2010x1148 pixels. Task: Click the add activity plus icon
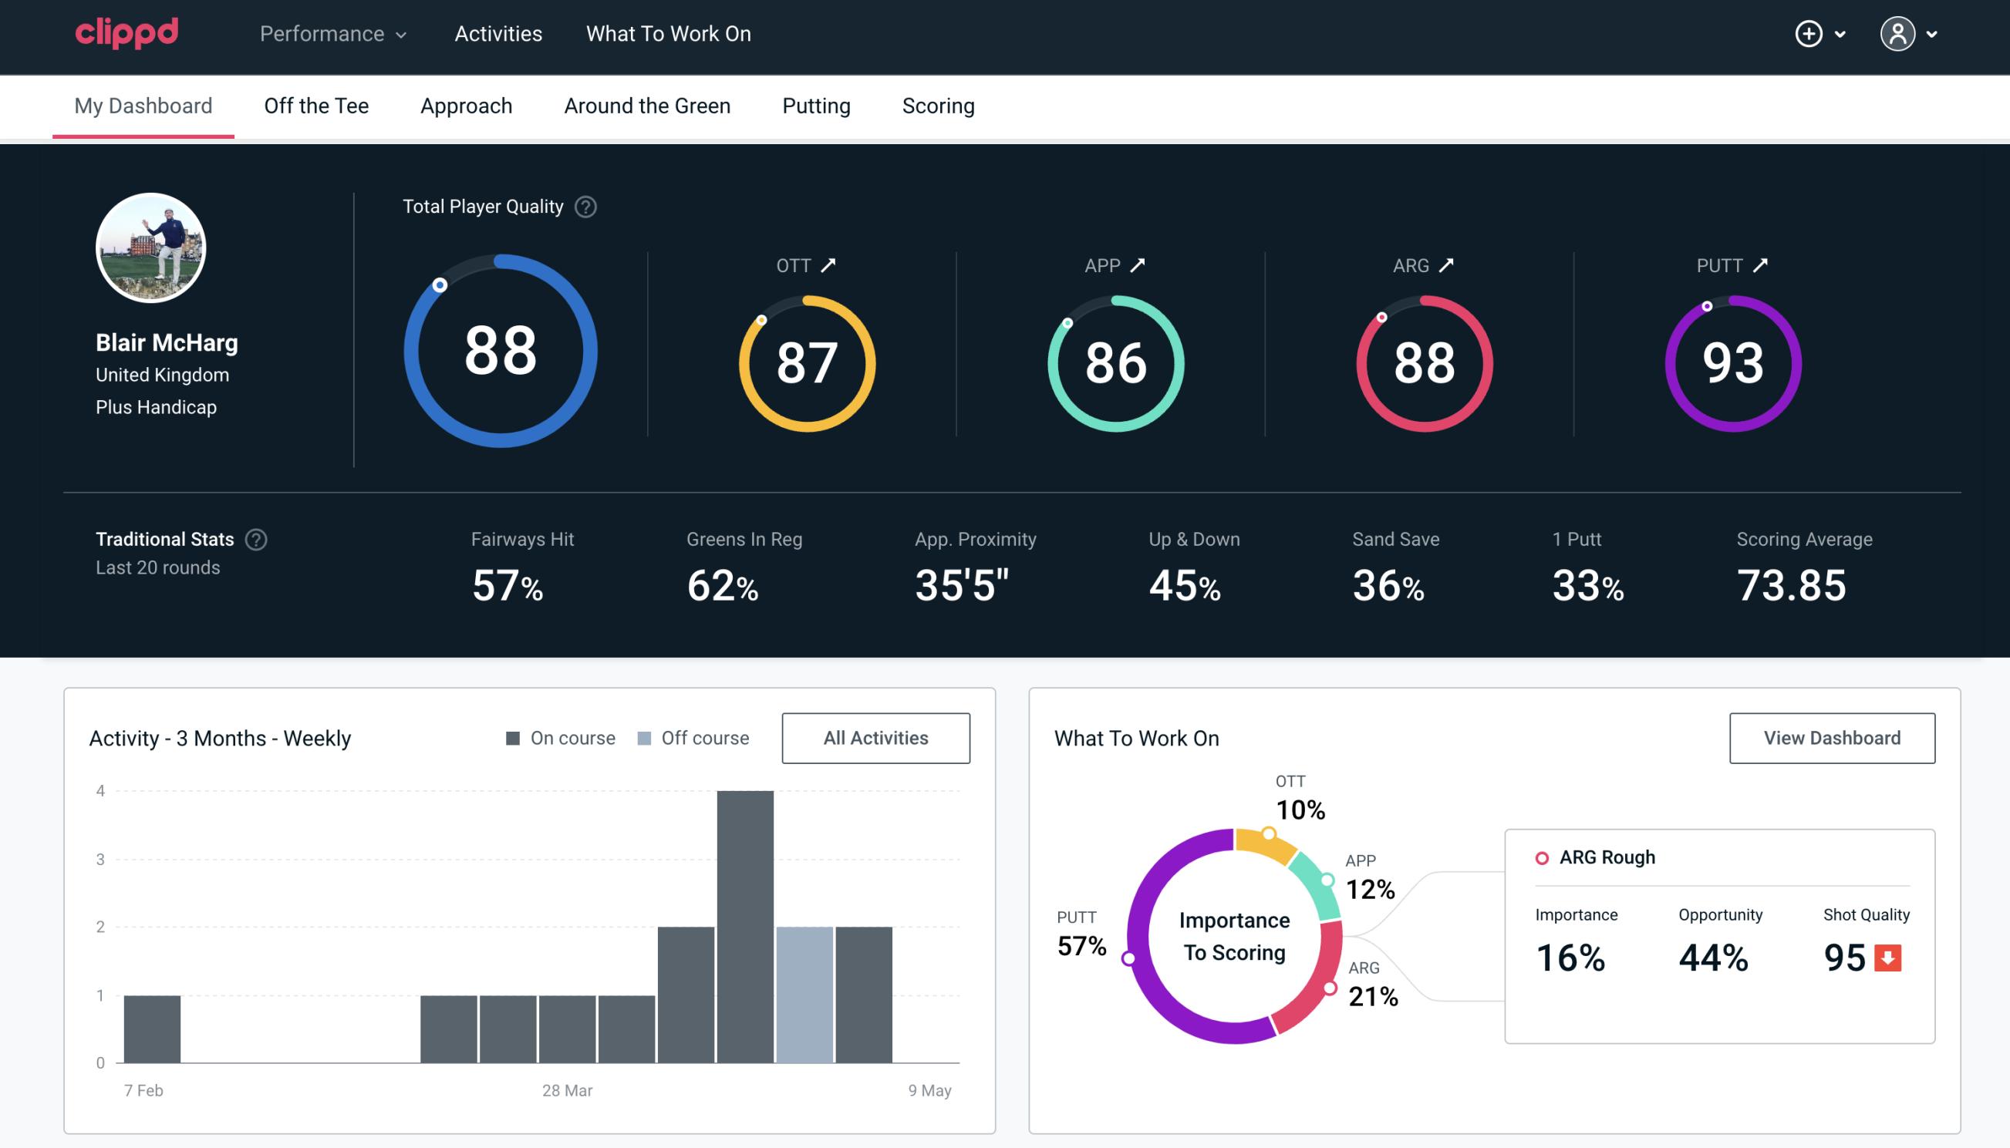click(1809, 33)
